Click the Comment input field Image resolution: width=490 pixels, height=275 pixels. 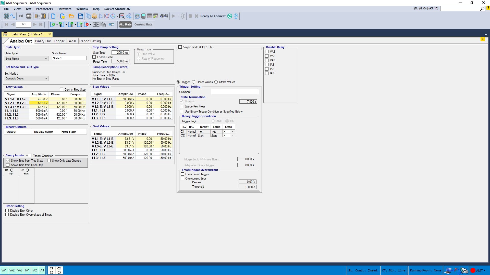(235, 92)
